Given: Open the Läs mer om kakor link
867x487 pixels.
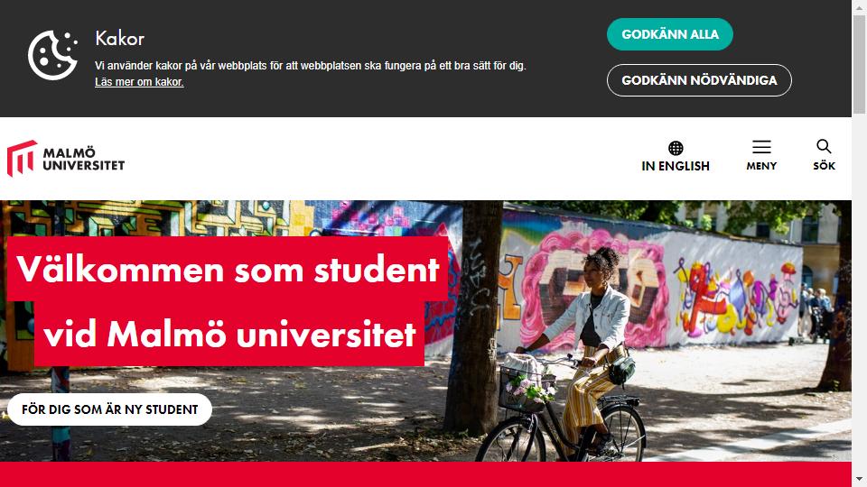Looking at the screenshot, I should tap(139, 82).
